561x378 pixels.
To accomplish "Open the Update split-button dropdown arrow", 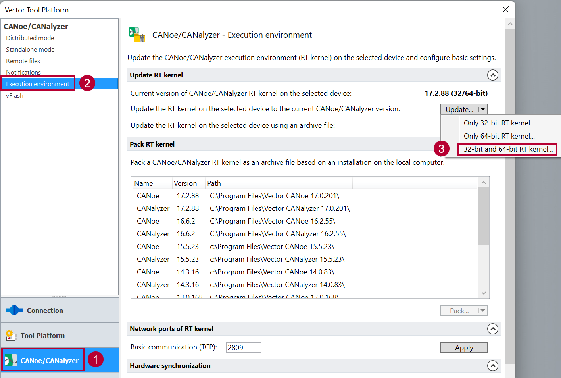I will pyautogui.click(x=482, y=109).
